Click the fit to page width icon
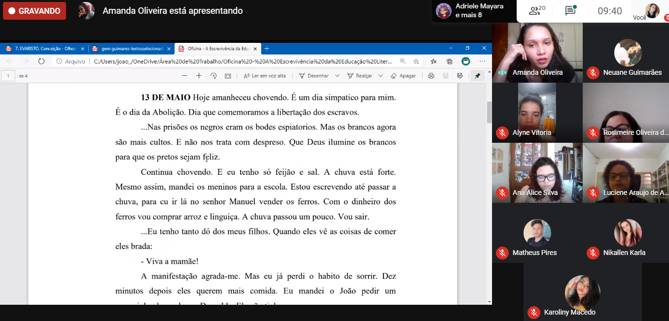This screenshot has height=321, width=669. point(228,76)
